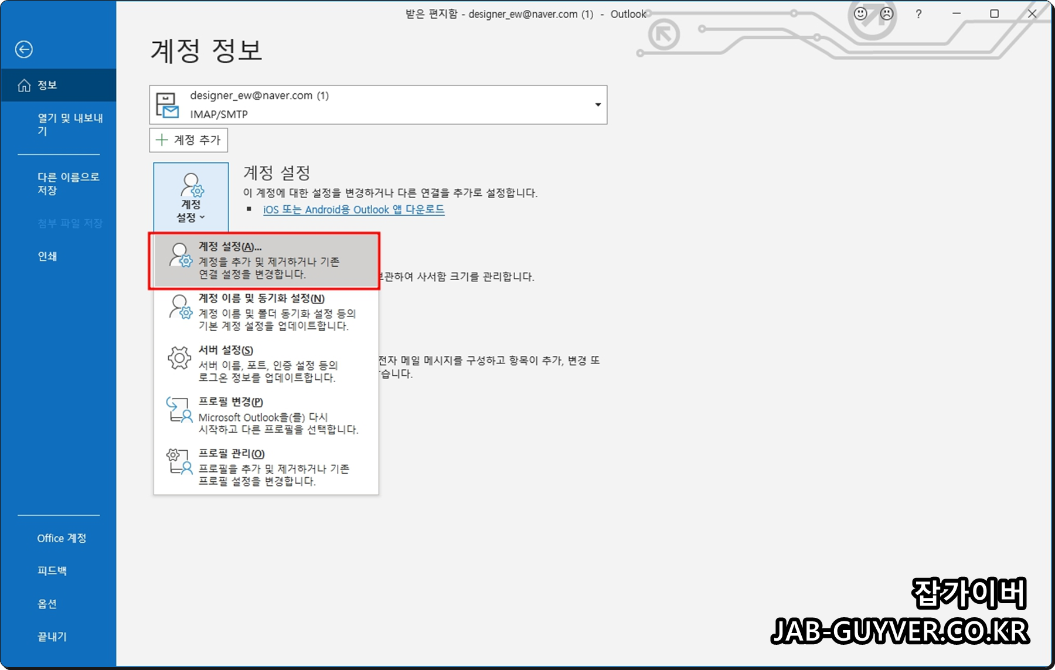This screenshot has width=1055, height=670.
Task: Open help with the question mark icon
Action: 918,13
